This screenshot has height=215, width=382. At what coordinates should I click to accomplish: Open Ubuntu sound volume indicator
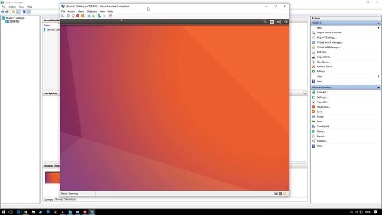point(279,22)
